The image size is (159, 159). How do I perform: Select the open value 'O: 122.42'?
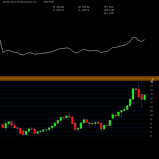pos(59,7)
